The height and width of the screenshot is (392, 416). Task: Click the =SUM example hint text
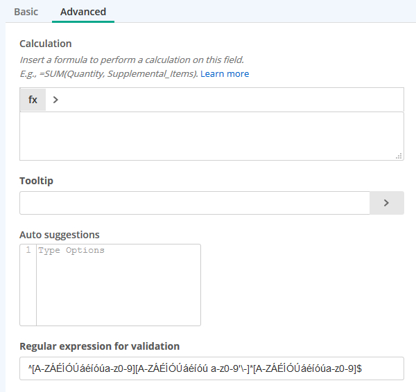(109, 73)
